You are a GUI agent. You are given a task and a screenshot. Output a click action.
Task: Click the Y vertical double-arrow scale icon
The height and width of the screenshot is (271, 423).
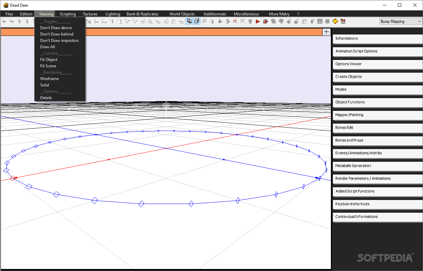click(112, 21)
